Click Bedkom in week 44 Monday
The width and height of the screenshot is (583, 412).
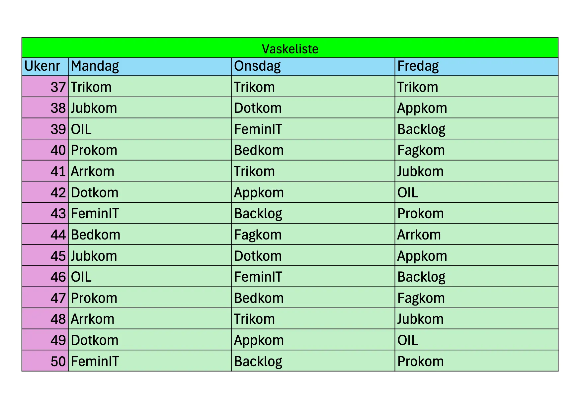point(96,235)
